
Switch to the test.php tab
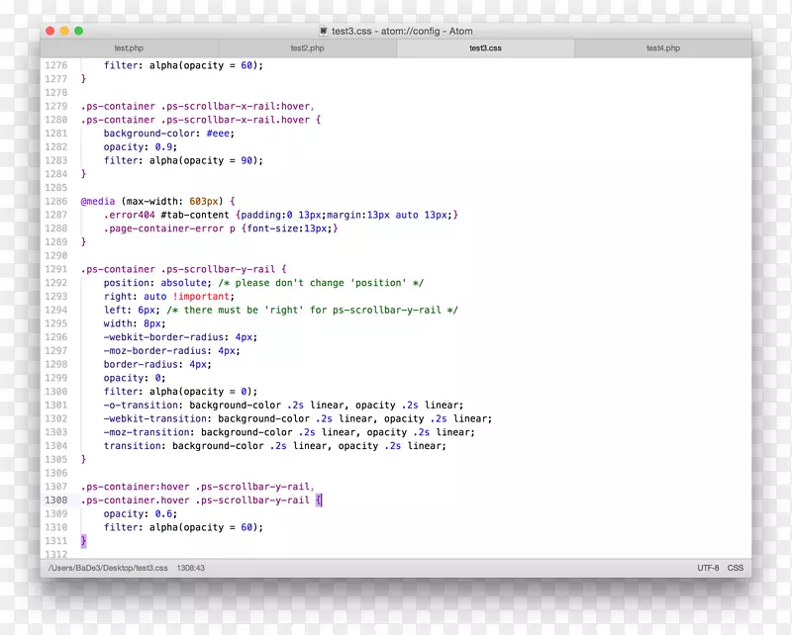tap(129, 47)
